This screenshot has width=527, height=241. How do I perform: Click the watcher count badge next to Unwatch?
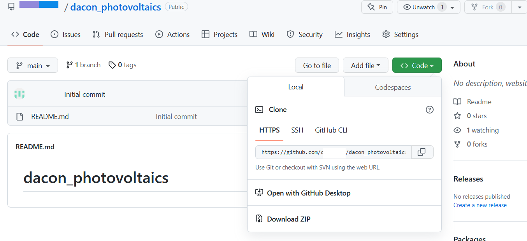pyautogui.click(x=442, y=7)
